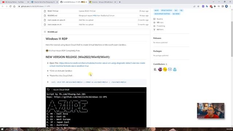Open the README.md file in file list

[x=52, y=15]
